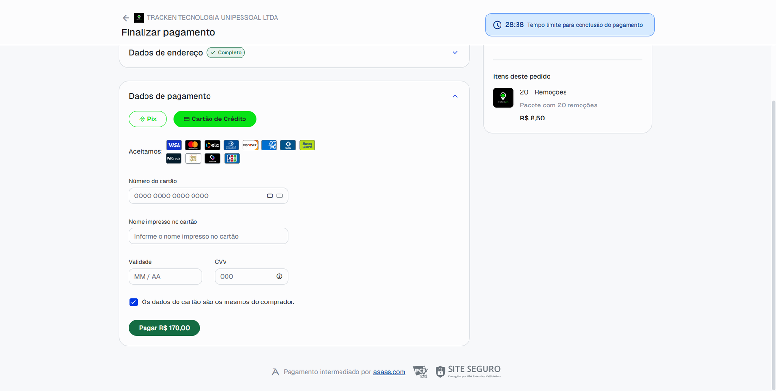
Task: Click the Remoções product thumbnail
Action: click(503, 98)
